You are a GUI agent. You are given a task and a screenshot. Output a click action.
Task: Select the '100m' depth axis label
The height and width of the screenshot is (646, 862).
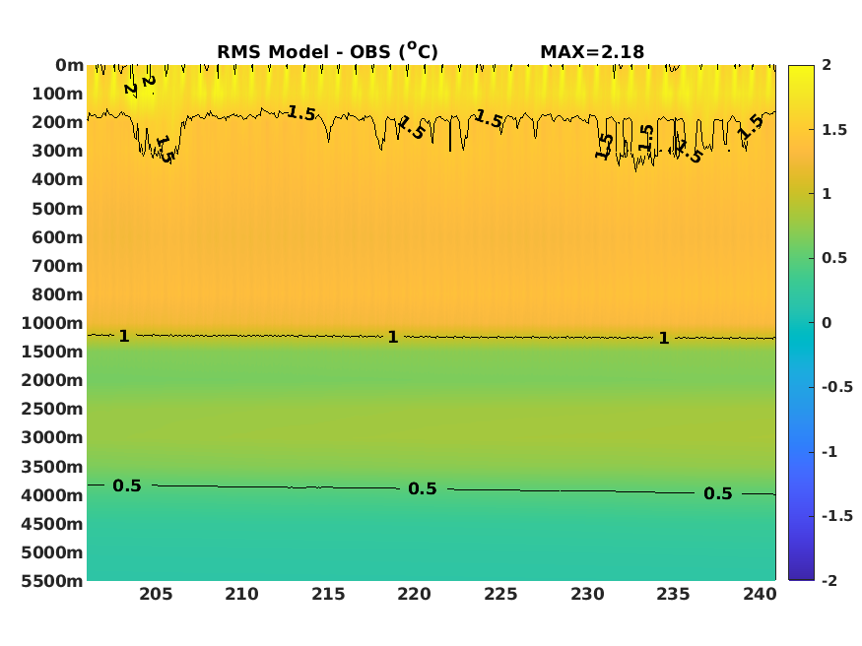coord(57,94)
